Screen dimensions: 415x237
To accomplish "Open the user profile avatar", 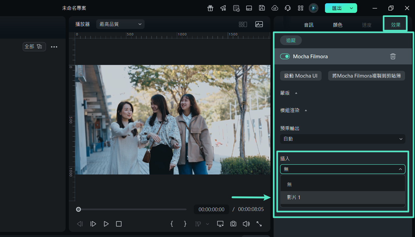I will [313, 8].
